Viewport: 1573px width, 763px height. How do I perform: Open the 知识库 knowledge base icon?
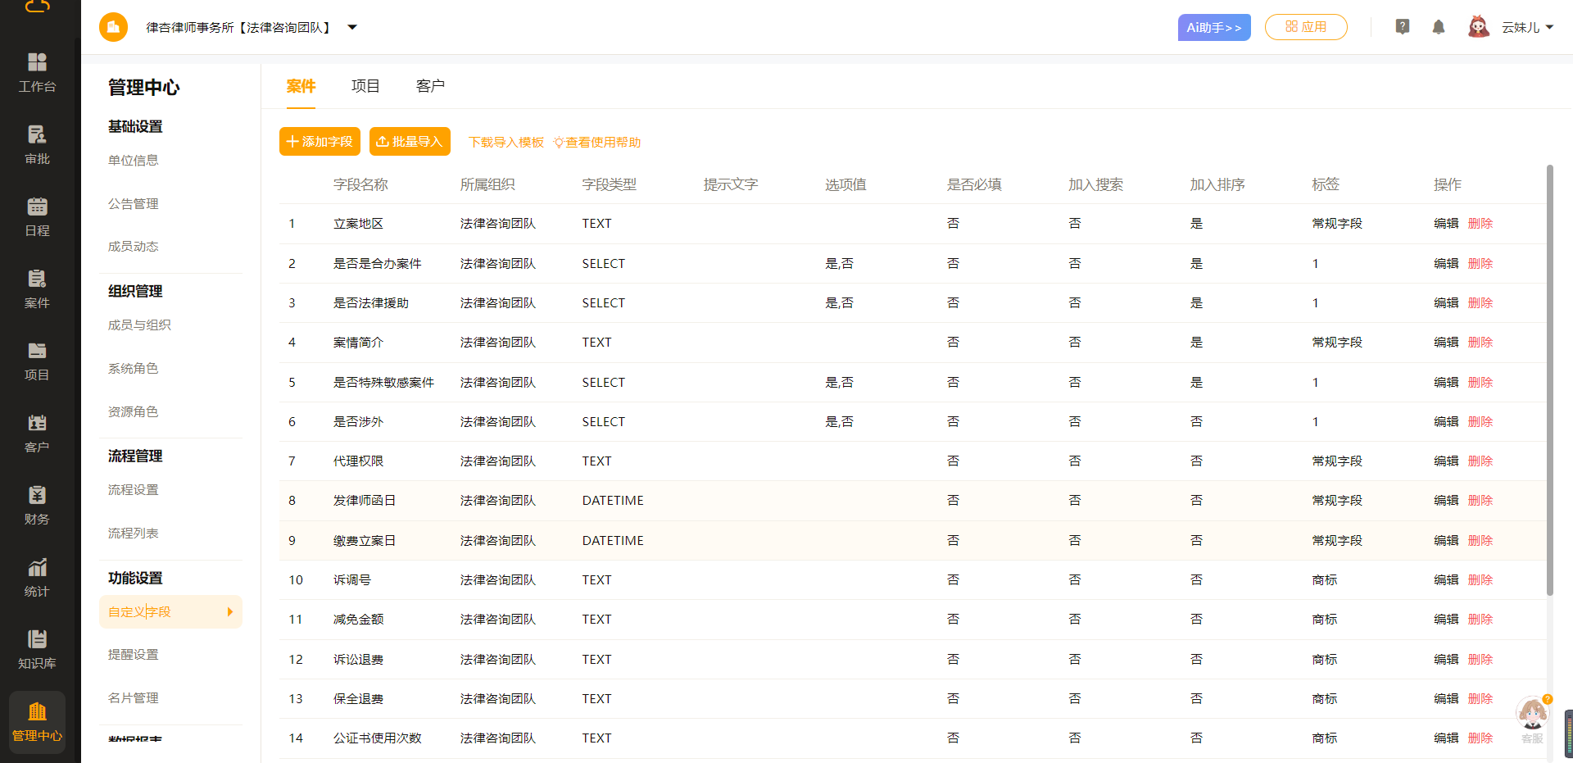click(37, 649)
